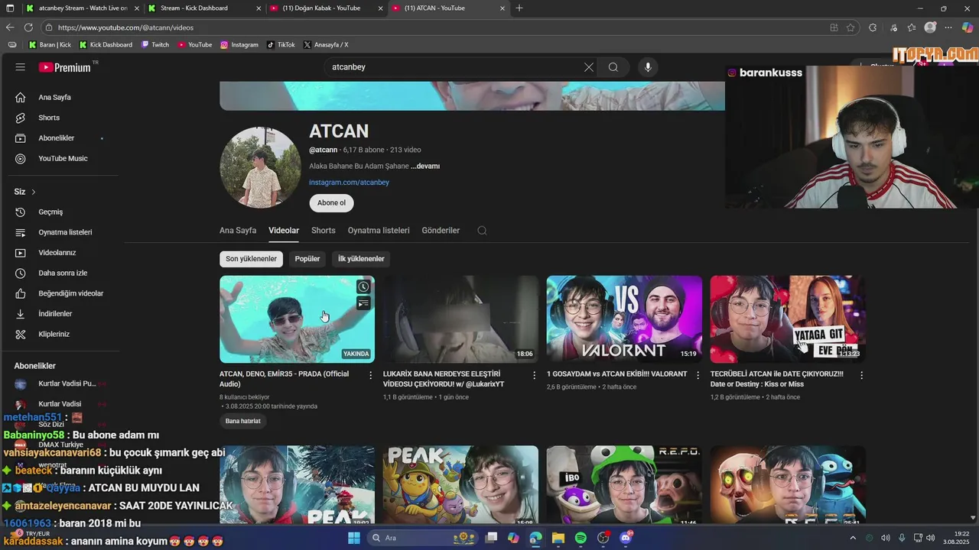Open the browser tab actions menu

[11, 8]
